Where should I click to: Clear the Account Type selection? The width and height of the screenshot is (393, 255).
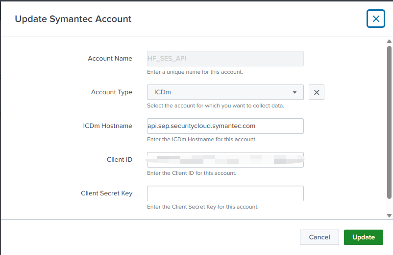pyautogui.click(x=317, y=92)
